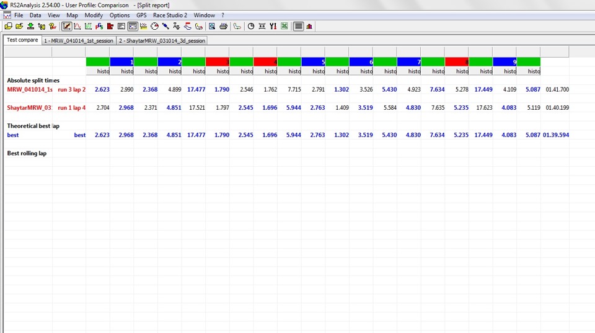
Task: Open the GPS menu
Action: pyautogui.click(x=141, y=15)
